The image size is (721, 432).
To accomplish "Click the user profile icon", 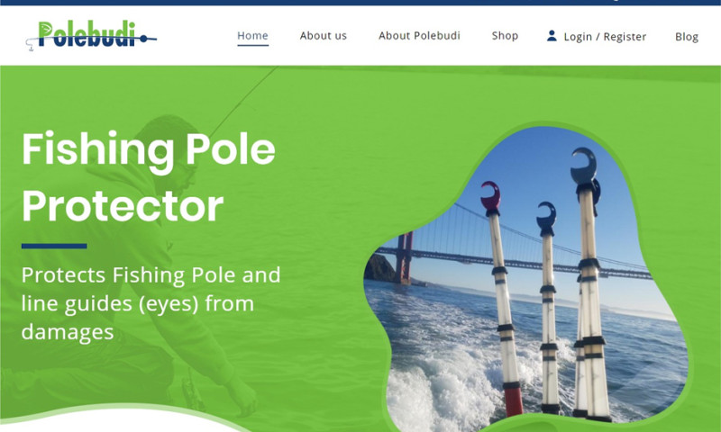I will [552, 36].
